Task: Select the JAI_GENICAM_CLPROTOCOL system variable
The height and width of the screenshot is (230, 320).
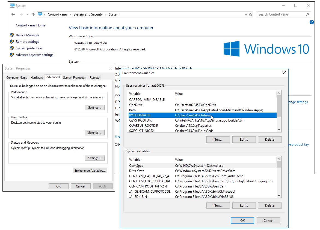Action: coord(202,192)
